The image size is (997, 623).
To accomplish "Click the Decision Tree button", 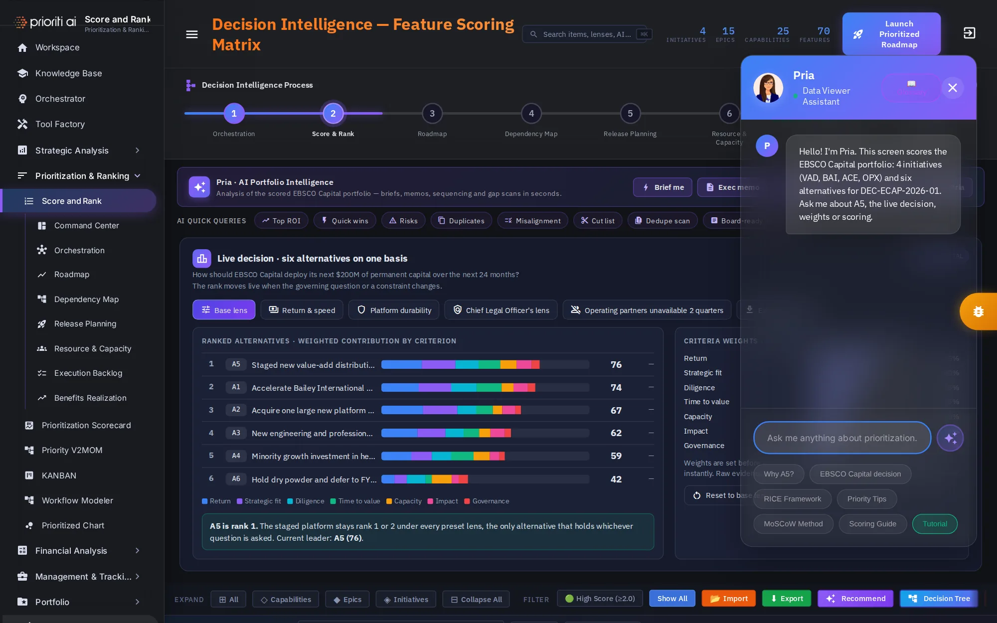I will (x=939, y=599).
